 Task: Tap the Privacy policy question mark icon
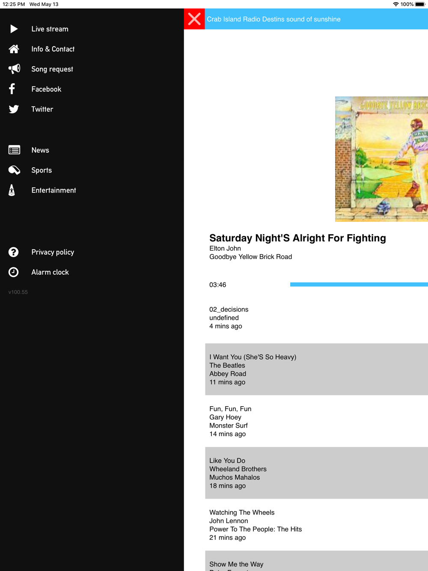tap(14, 252)
